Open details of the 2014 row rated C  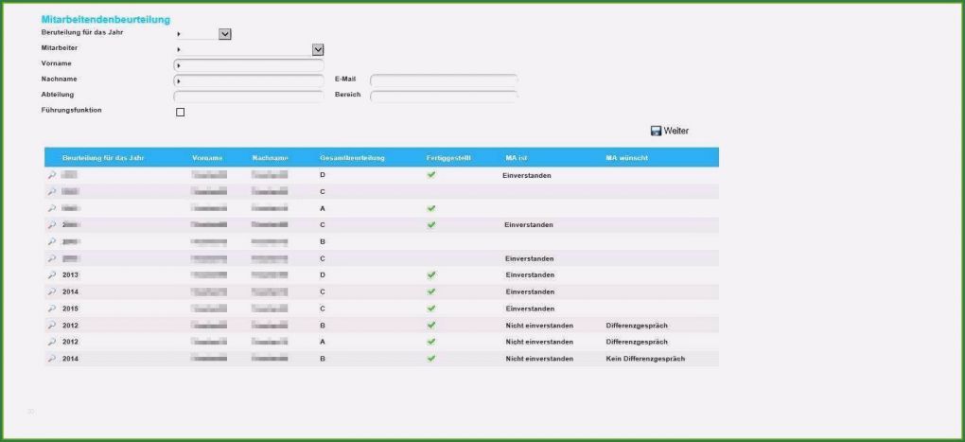click(52, 292)
